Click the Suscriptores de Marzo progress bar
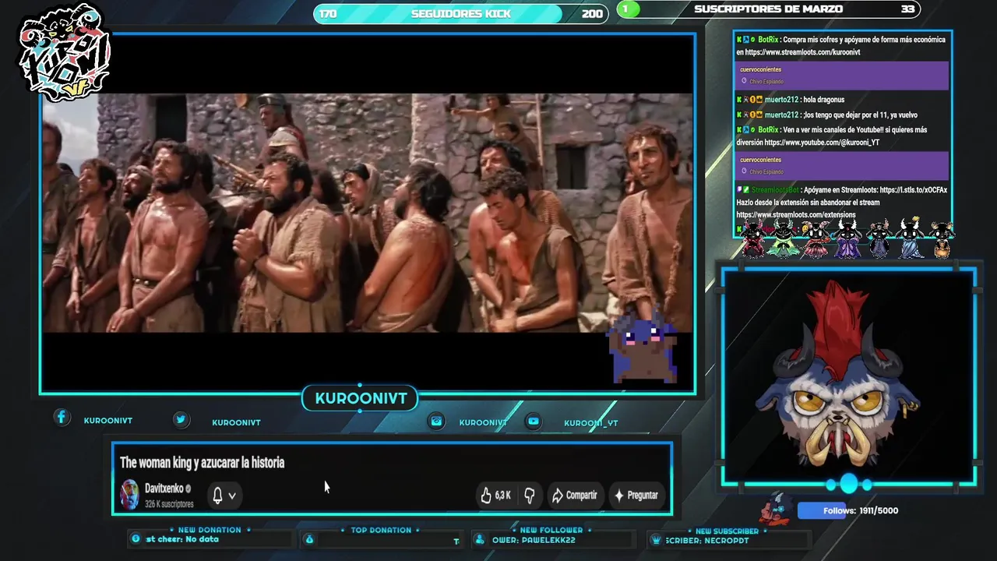 [x=769, y=9]
